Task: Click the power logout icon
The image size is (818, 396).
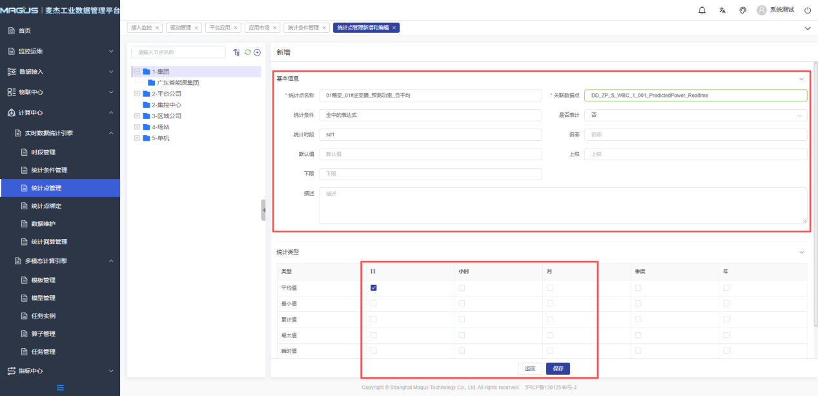Action: tap(807, 10)
